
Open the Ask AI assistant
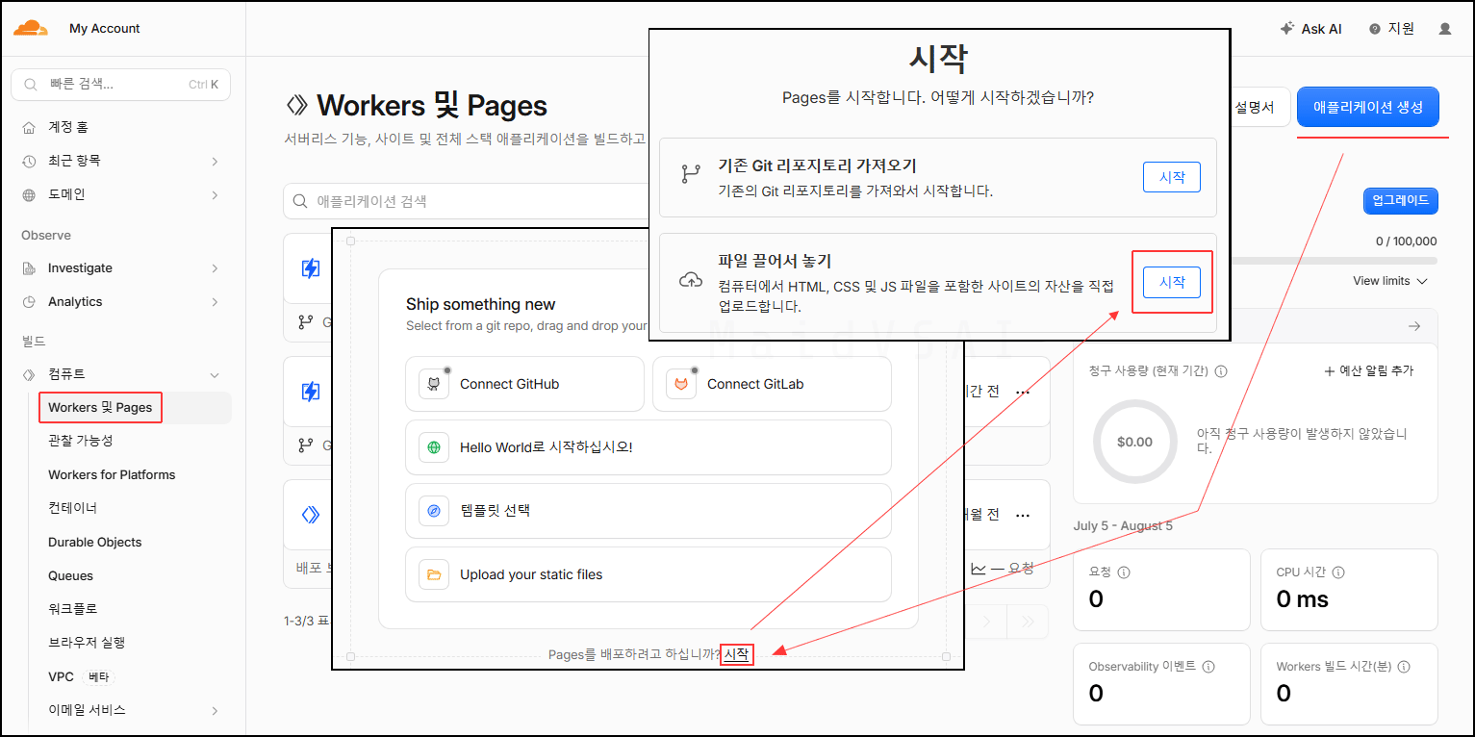1310,29
